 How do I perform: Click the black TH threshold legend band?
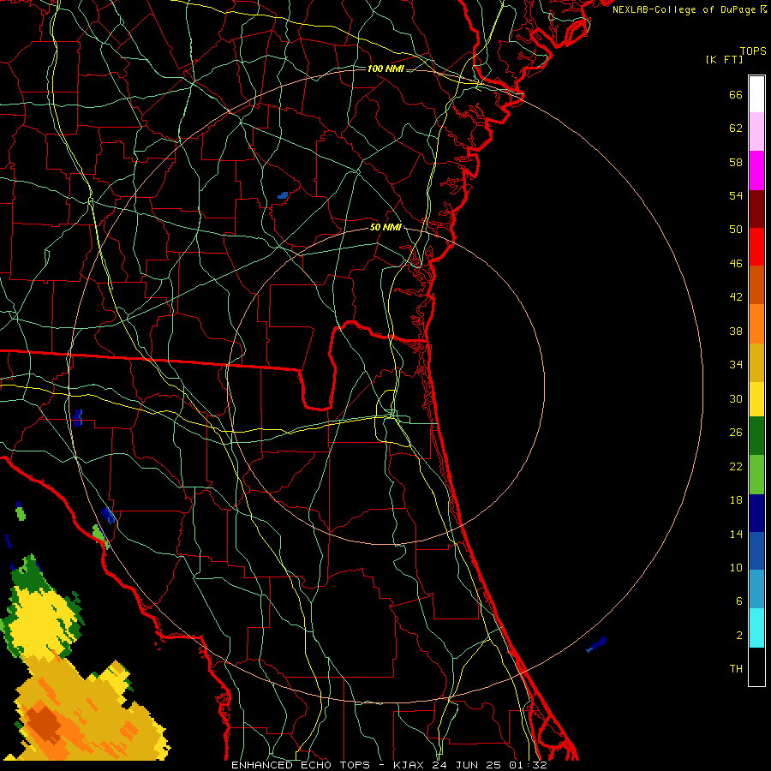(x=756, y=666)
